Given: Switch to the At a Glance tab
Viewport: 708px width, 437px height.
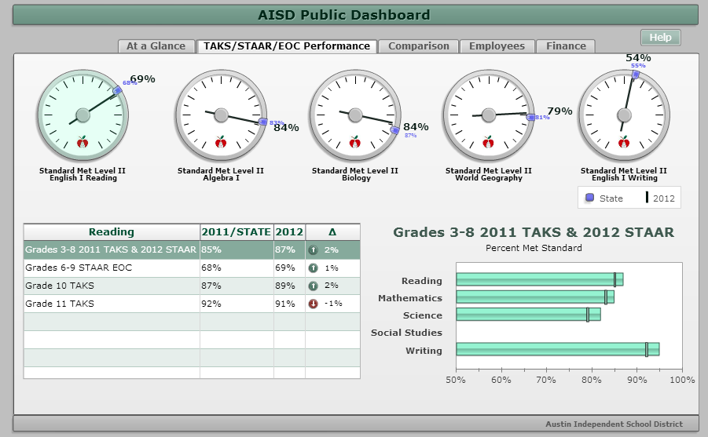Looking at the screenshot, I should [x=156, y=46].
